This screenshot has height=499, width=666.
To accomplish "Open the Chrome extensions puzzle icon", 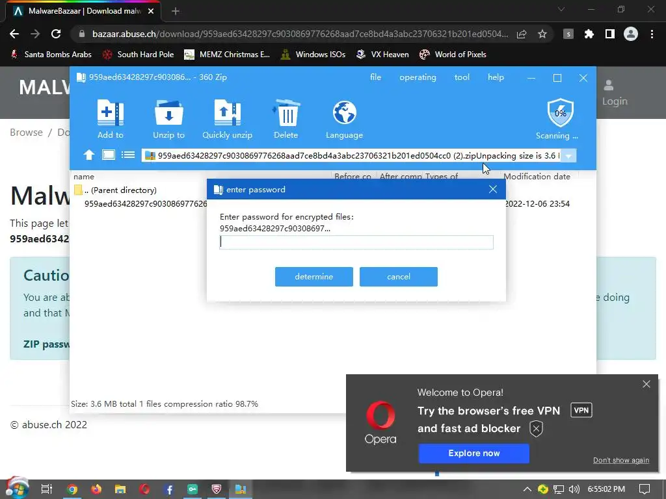I will click(x=589, y=34).
